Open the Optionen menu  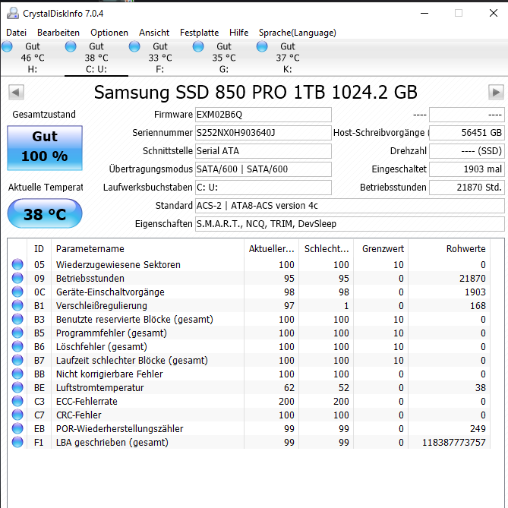pos(109,33)
